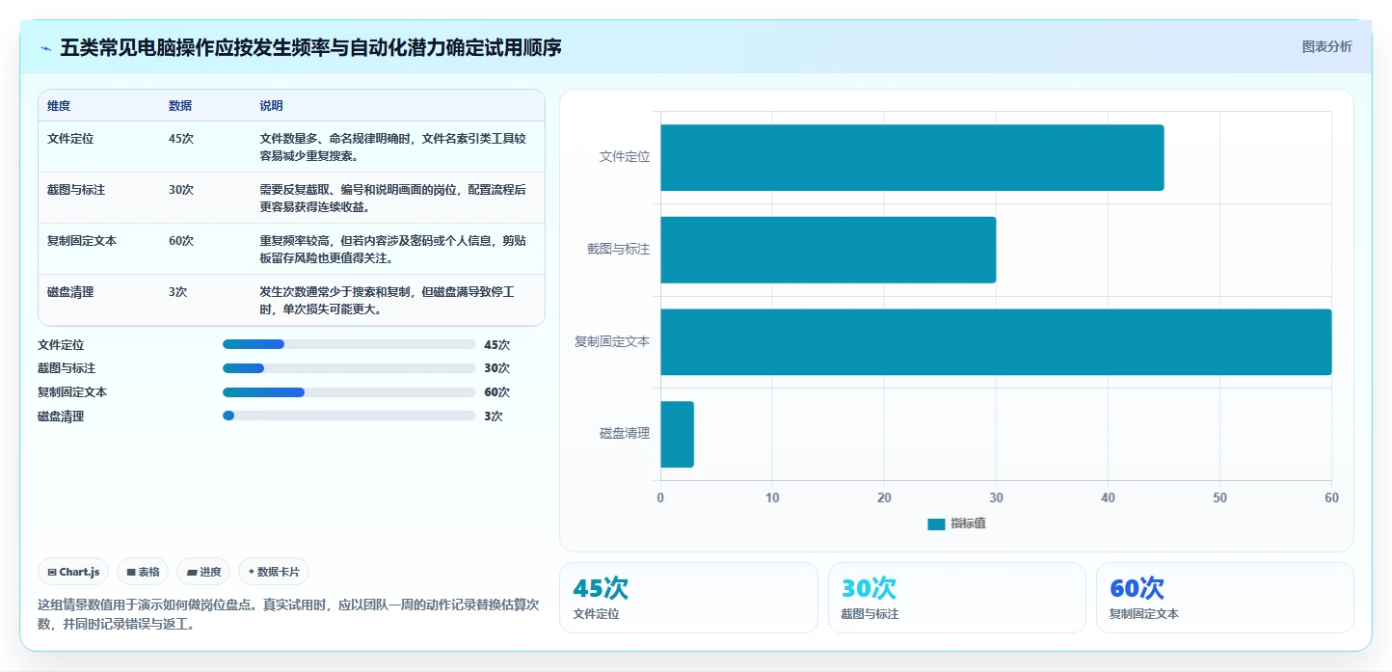Click the 复制固定文本 y-axis label on the chart
The image size is (1392, 672).
coord(612,341)
